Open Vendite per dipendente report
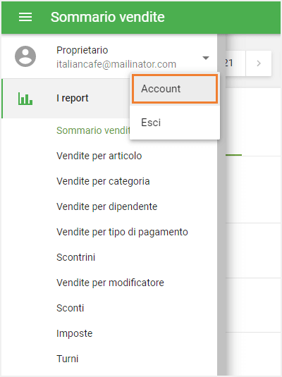Viewport: 282px width, 377px height. (107, 206)
